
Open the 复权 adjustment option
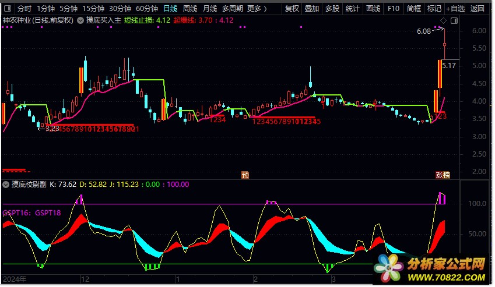292,9
